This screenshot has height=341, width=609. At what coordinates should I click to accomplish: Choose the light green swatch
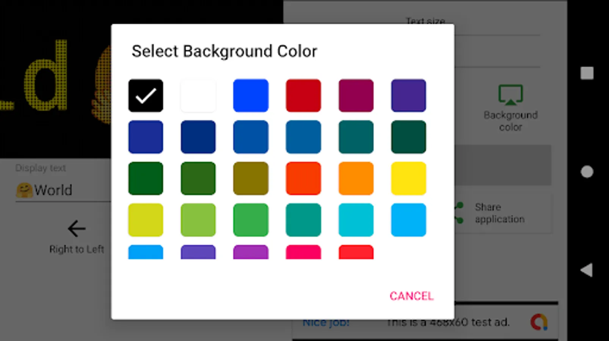tap(198, 220)
